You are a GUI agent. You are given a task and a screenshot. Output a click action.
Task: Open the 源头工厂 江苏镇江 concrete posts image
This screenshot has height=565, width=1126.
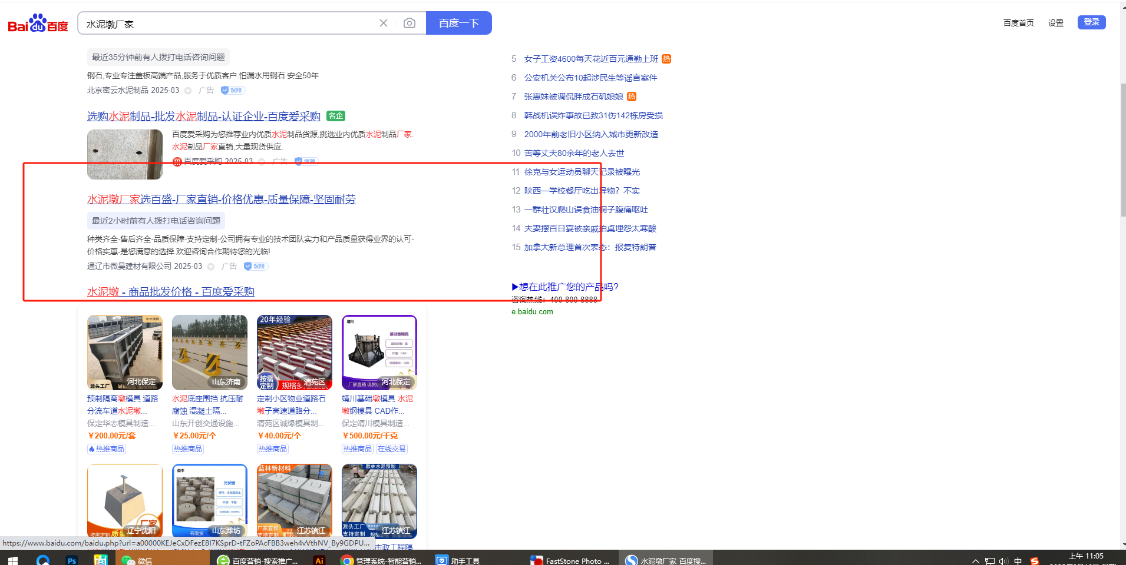[379, 501]
